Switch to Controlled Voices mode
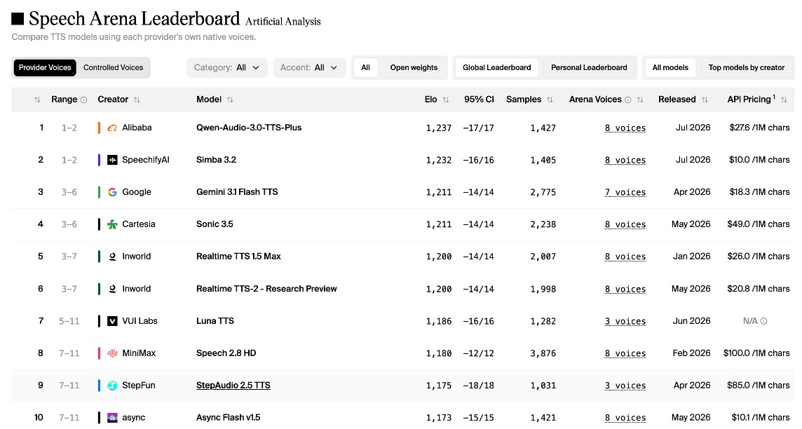Screen dimensions: 802x429 pyautogui.click(x=113, y=67)
